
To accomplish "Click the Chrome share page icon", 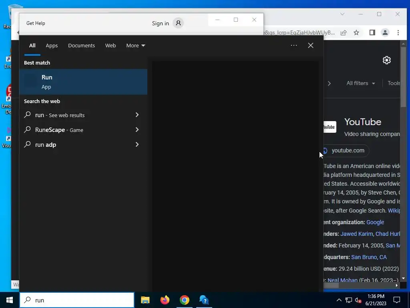I will pos(344,32).
